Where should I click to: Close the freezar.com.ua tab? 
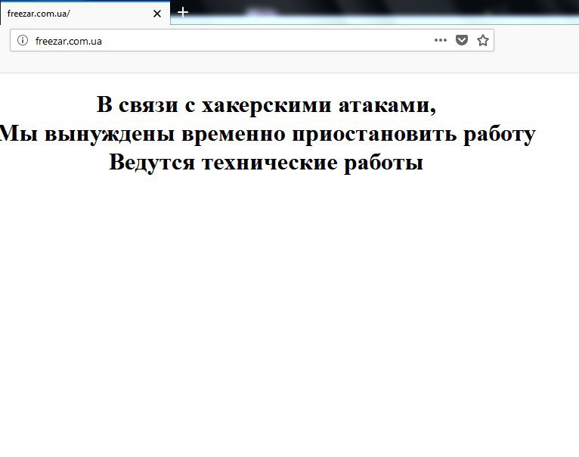click(x=157, y=14)
